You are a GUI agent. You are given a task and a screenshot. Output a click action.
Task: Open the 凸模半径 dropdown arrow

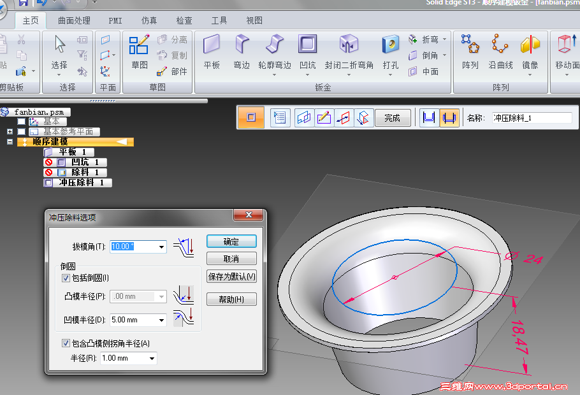coord(162,297)
